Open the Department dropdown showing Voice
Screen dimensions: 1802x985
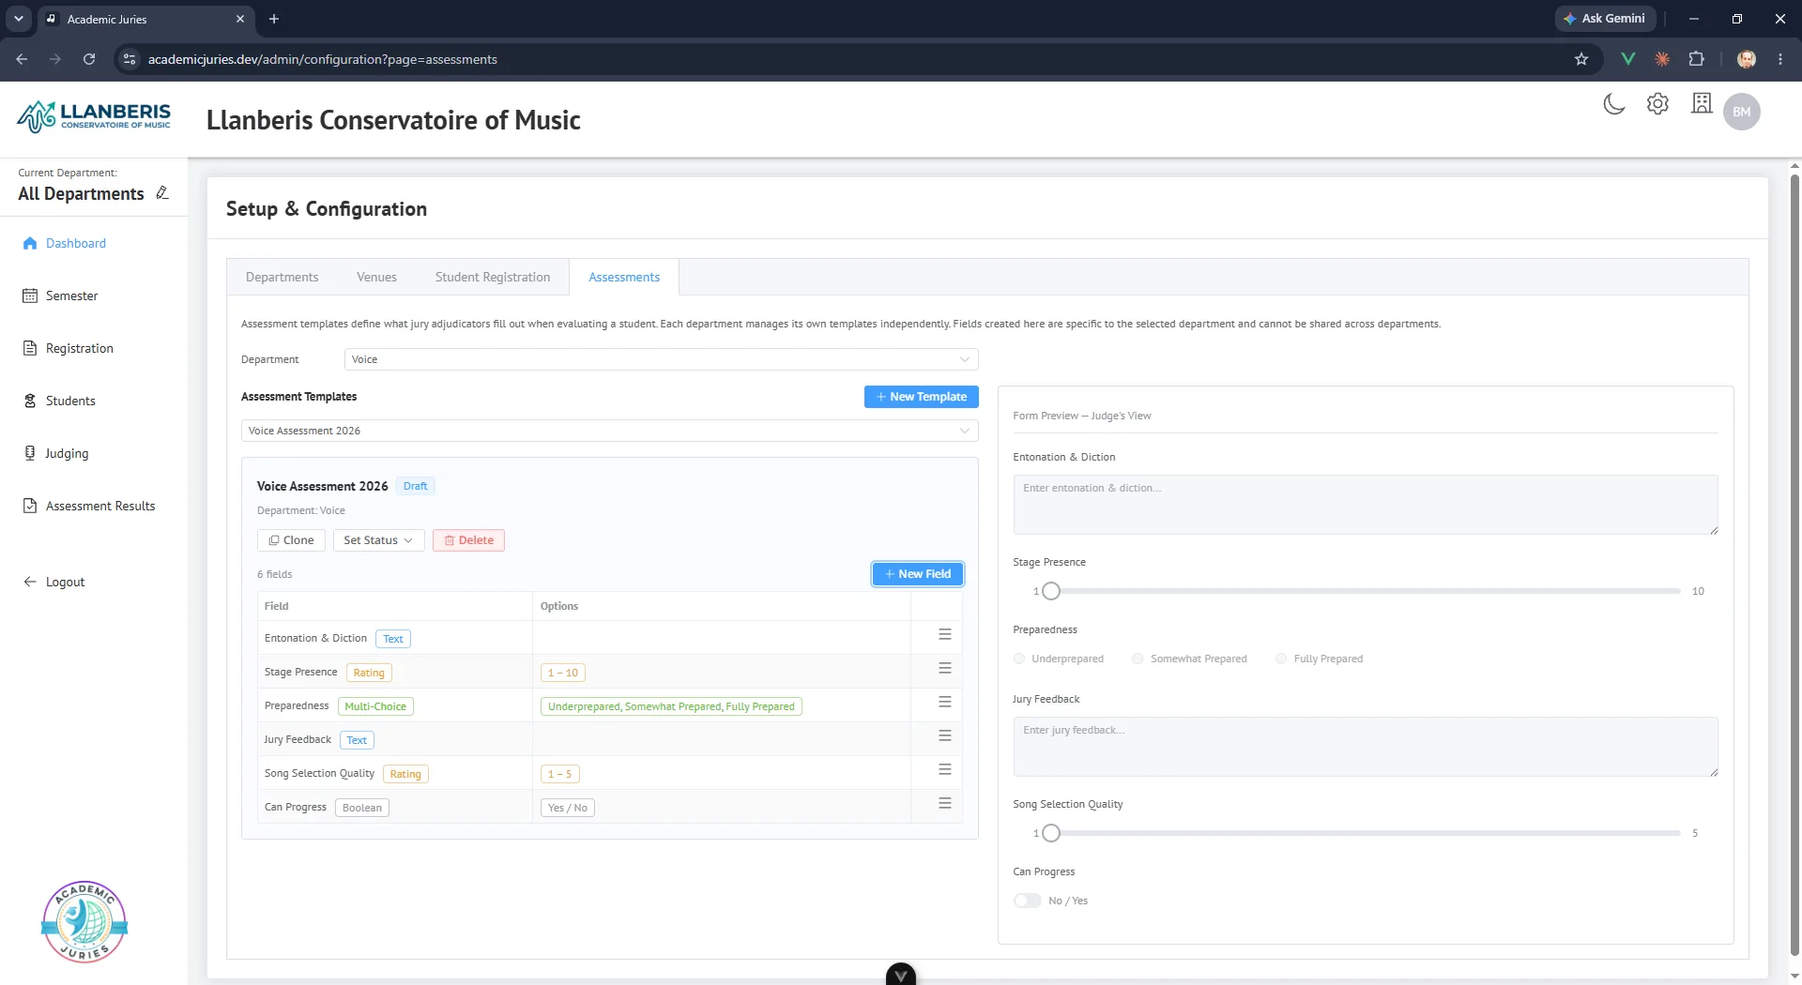point(661,359)
